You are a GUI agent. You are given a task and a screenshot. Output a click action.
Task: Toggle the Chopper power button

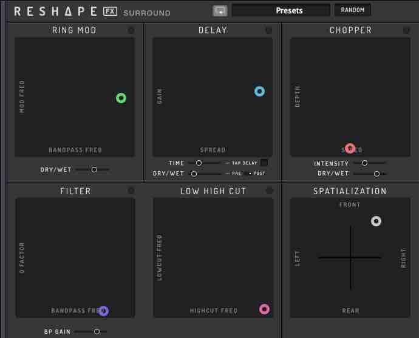pyautogui.click(x=406, y=30)
